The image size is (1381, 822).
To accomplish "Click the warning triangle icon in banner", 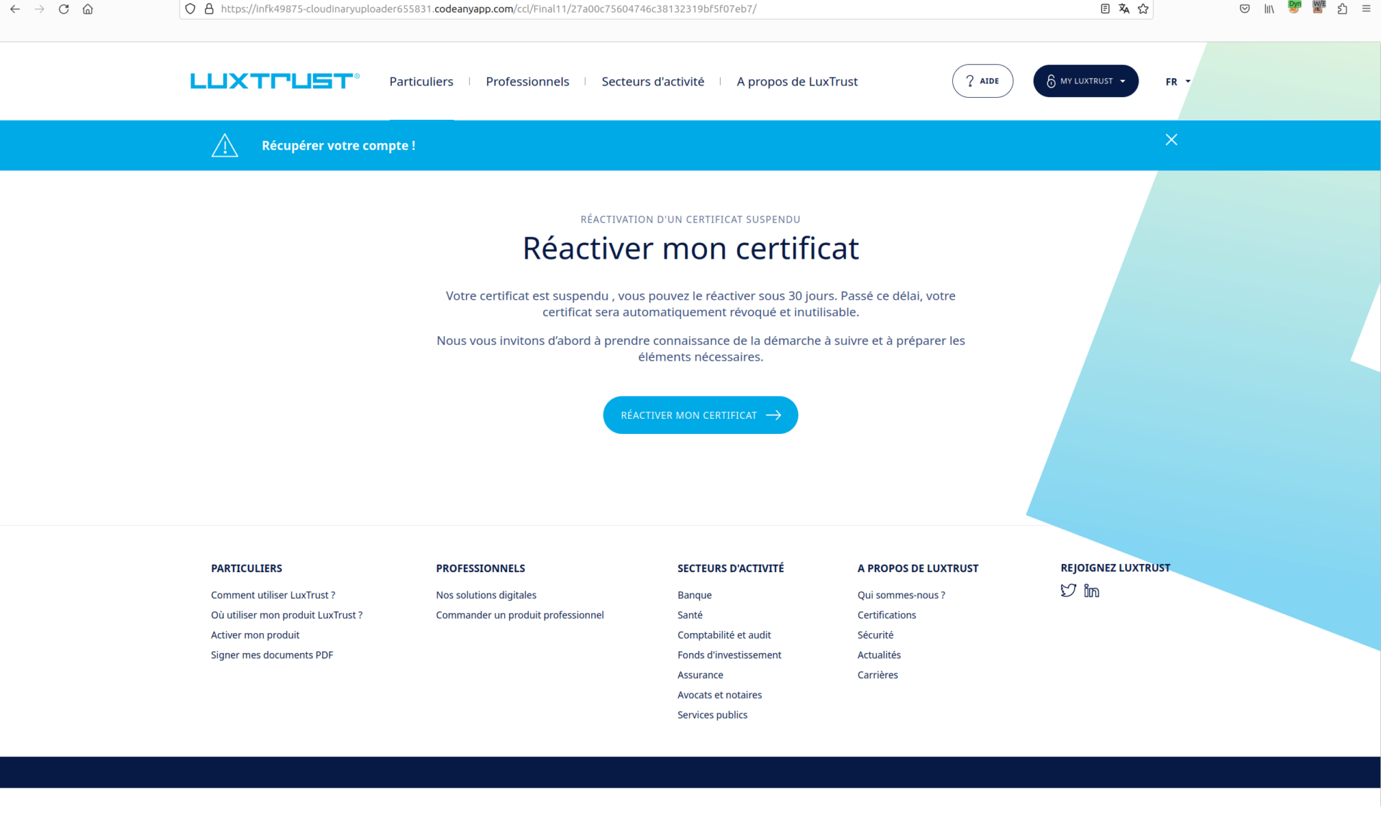I will [x=225, y=145].
